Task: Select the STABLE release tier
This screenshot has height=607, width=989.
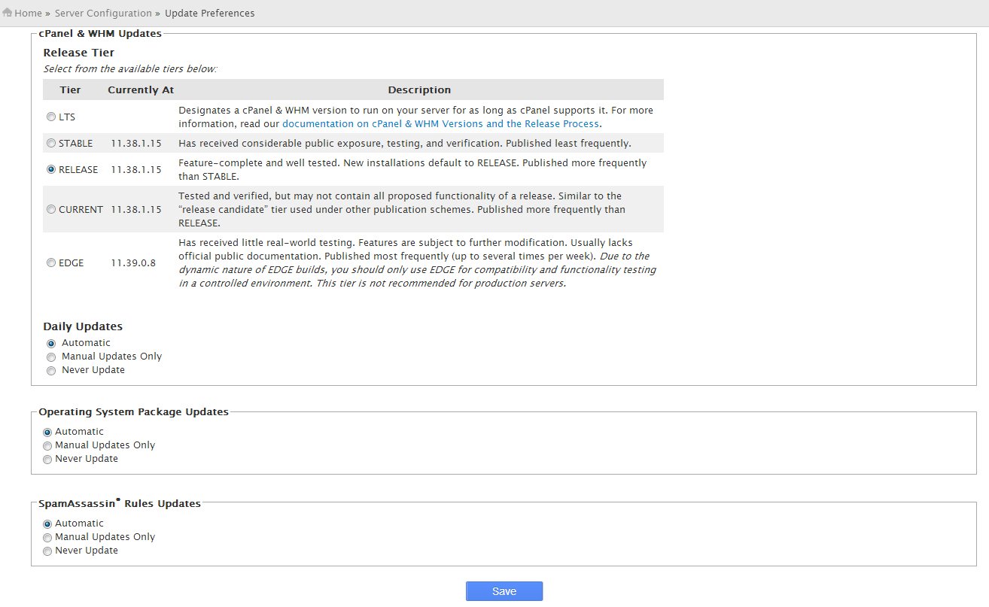Action: (x=51, y=143)
